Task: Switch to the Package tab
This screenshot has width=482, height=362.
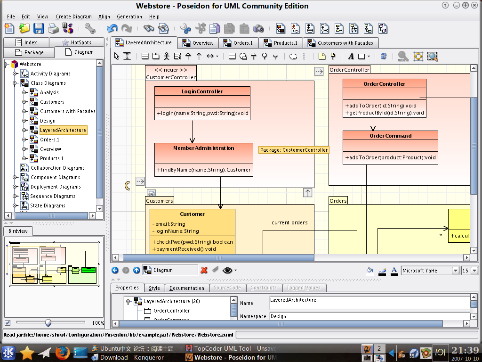Action: coord(30,52)
